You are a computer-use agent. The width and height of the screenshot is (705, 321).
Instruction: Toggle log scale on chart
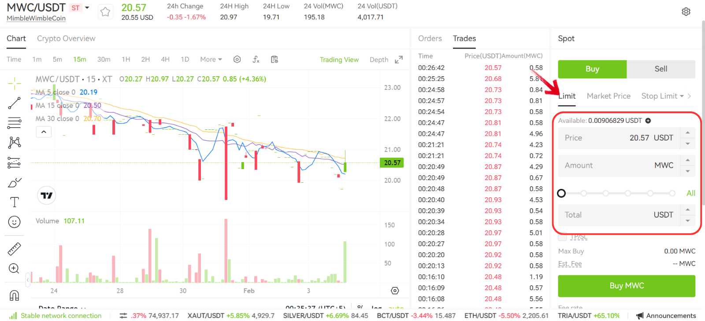(376, 308)
